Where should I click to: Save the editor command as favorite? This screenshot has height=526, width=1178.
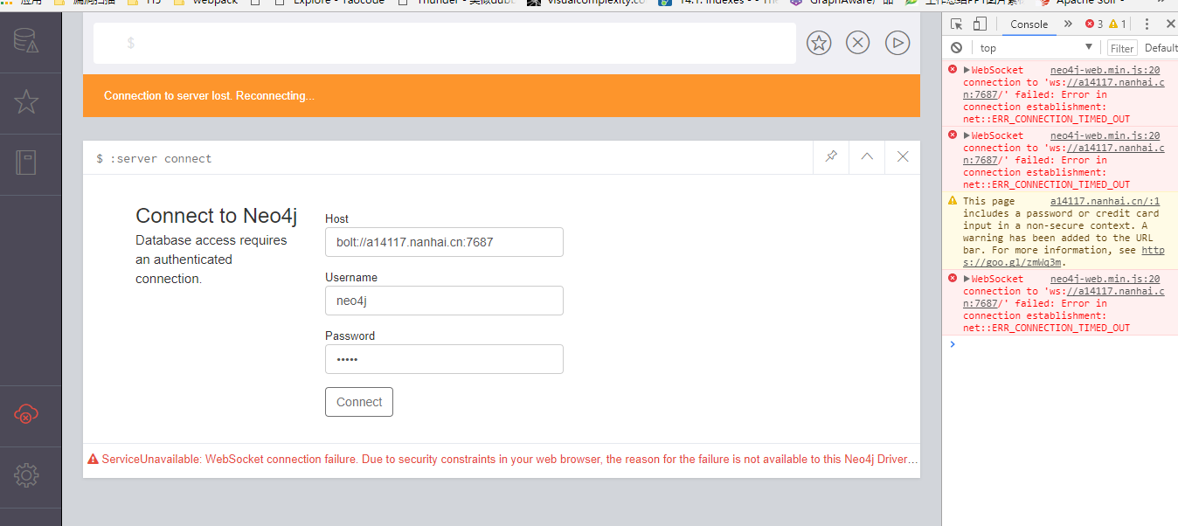pos(819,43)
